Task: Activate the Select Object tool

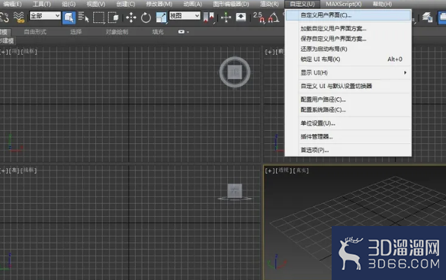Action: pos(69,17)
